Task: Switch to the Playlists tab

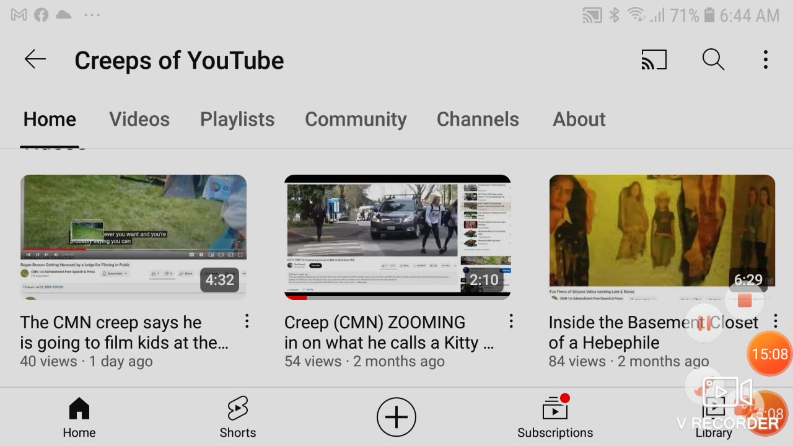Action: [237, 119]
